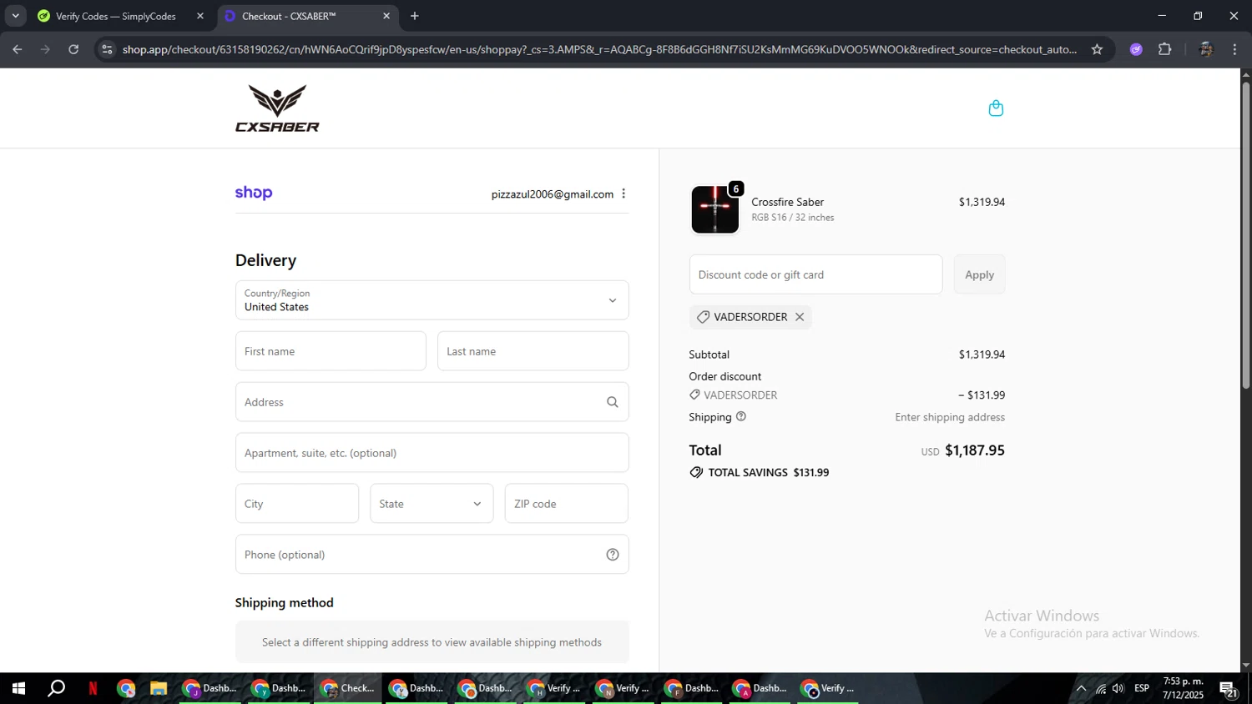Screen dimensions: 1252x704
Task: Open the shopping bag cart icon
Action: click(996, 108)
